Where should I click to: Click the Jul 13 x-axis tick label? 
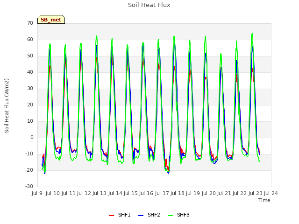tap(99, 193)
